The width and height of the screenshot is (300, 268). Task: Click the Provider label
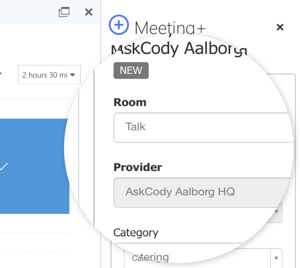pyautogui.click(x=138, y=167)
